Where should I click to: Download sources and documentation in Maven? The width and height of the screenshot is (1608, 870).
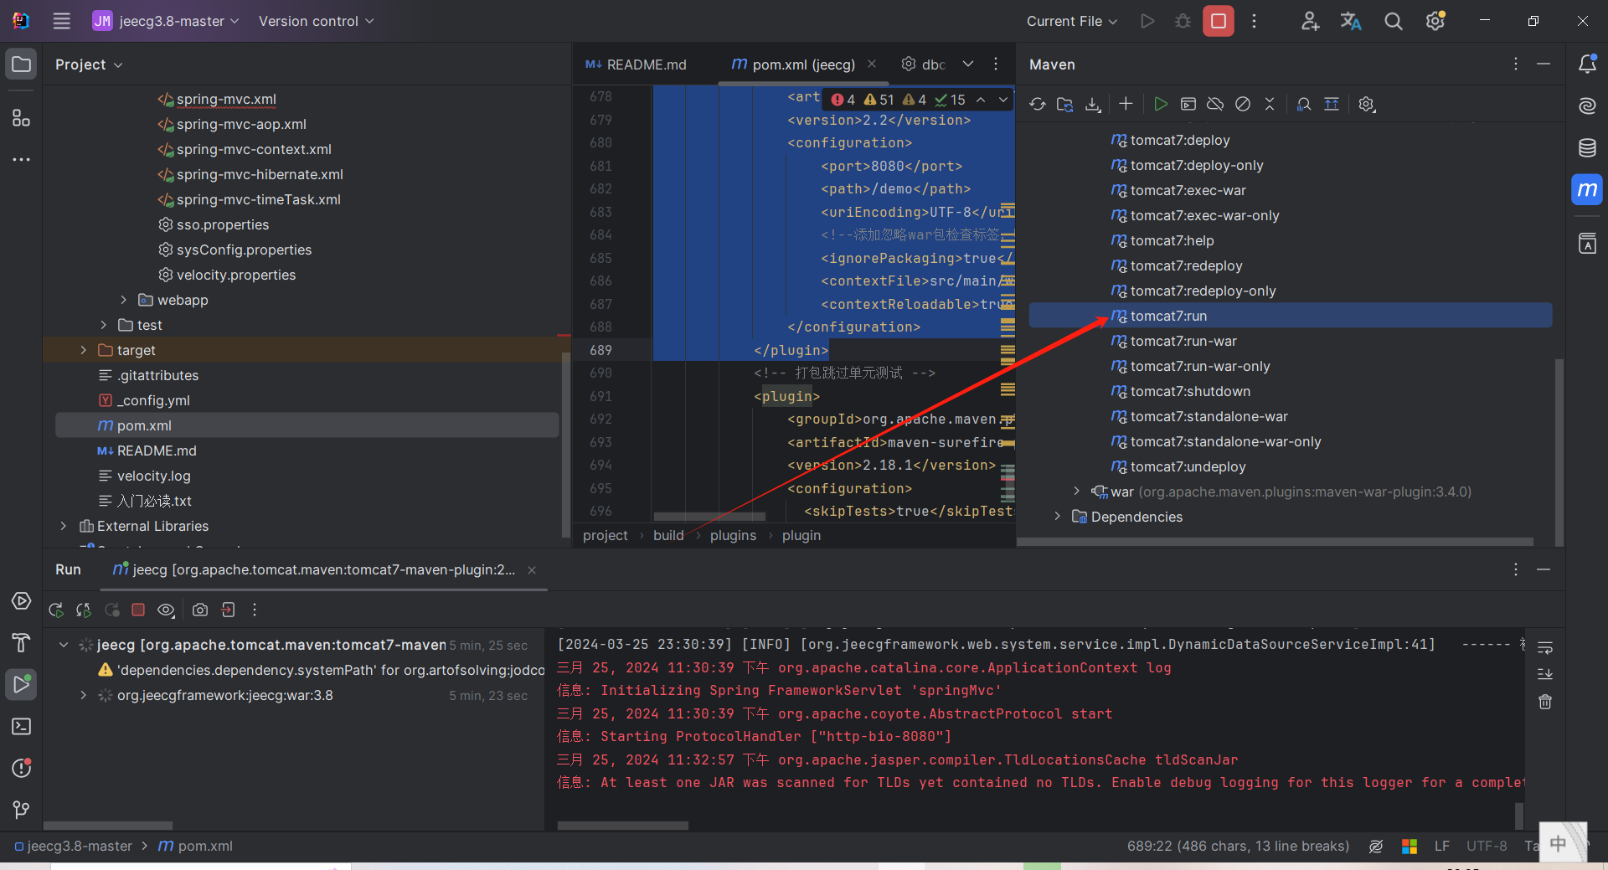tap(1093, 104)
